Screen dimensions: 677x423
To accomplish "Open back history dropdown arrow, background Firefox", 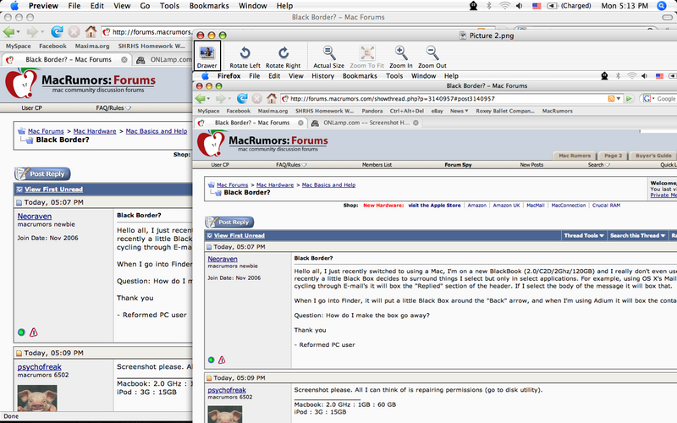I will pyautogui.click(x=18, y=31).
